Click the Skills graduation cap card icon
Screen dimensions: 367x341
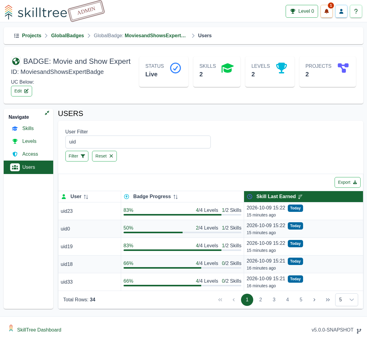[228, 68]
